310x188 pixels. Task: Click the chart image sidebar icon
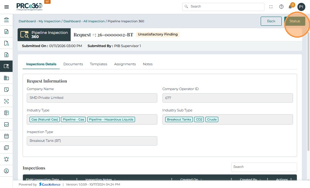6,125
